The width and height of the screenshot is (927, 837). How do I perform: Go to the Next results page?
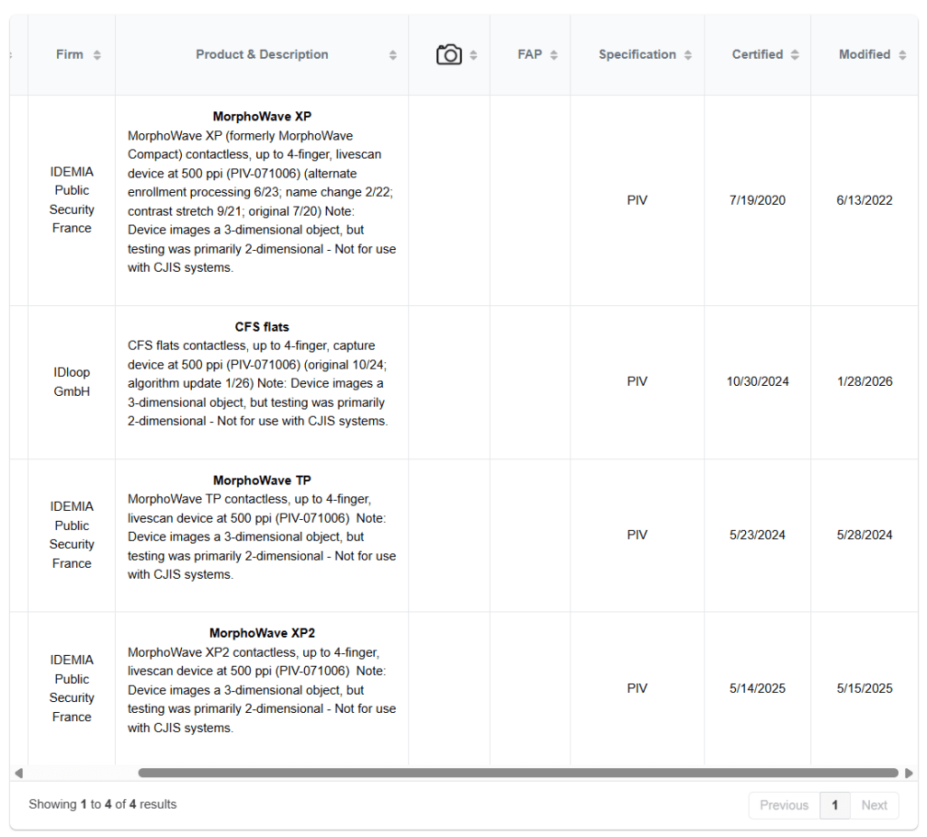(x=874, y=805)
